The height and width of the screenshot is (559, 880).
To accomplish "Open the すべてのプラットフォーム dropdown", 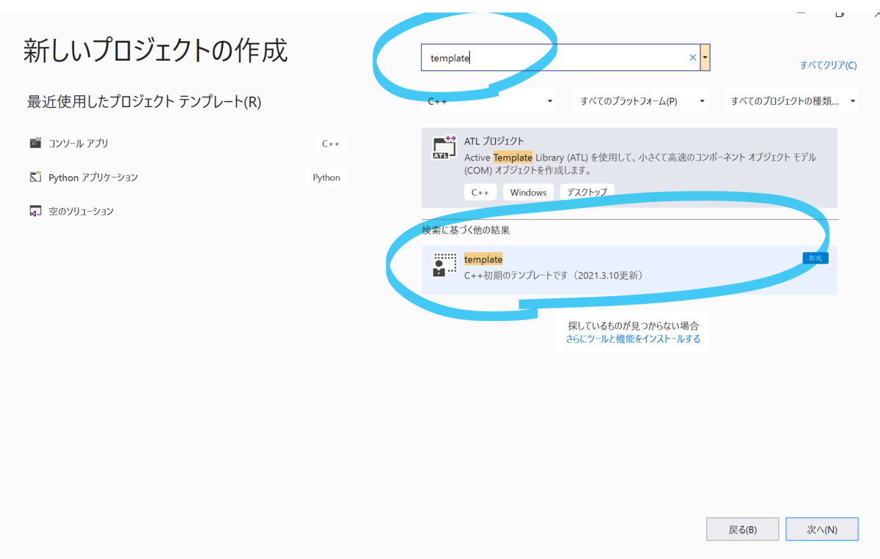I will click(x=639, y=101).
